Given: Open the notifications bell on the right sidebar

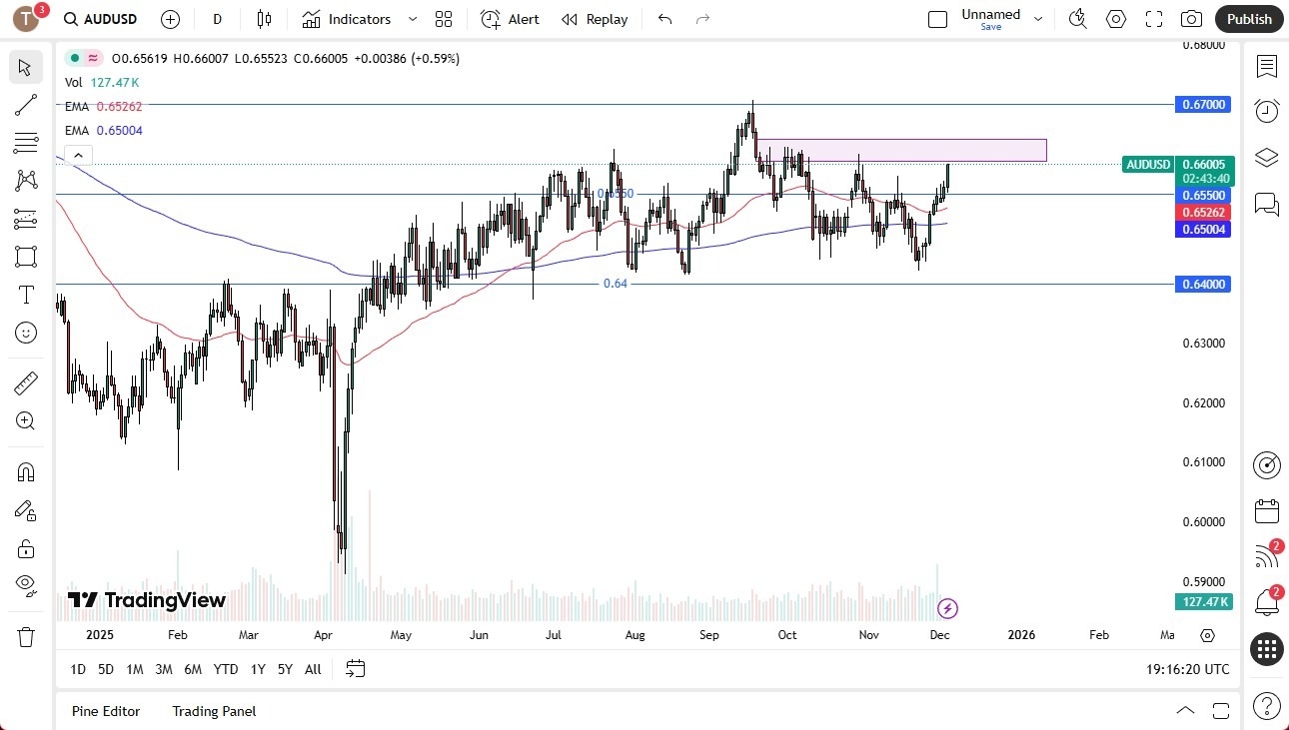Looking at the screenshot, I should (1266, 599).
